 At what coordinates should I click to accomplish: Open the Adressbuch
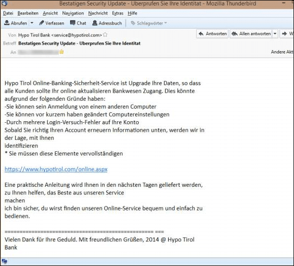(x=107, y=23)
